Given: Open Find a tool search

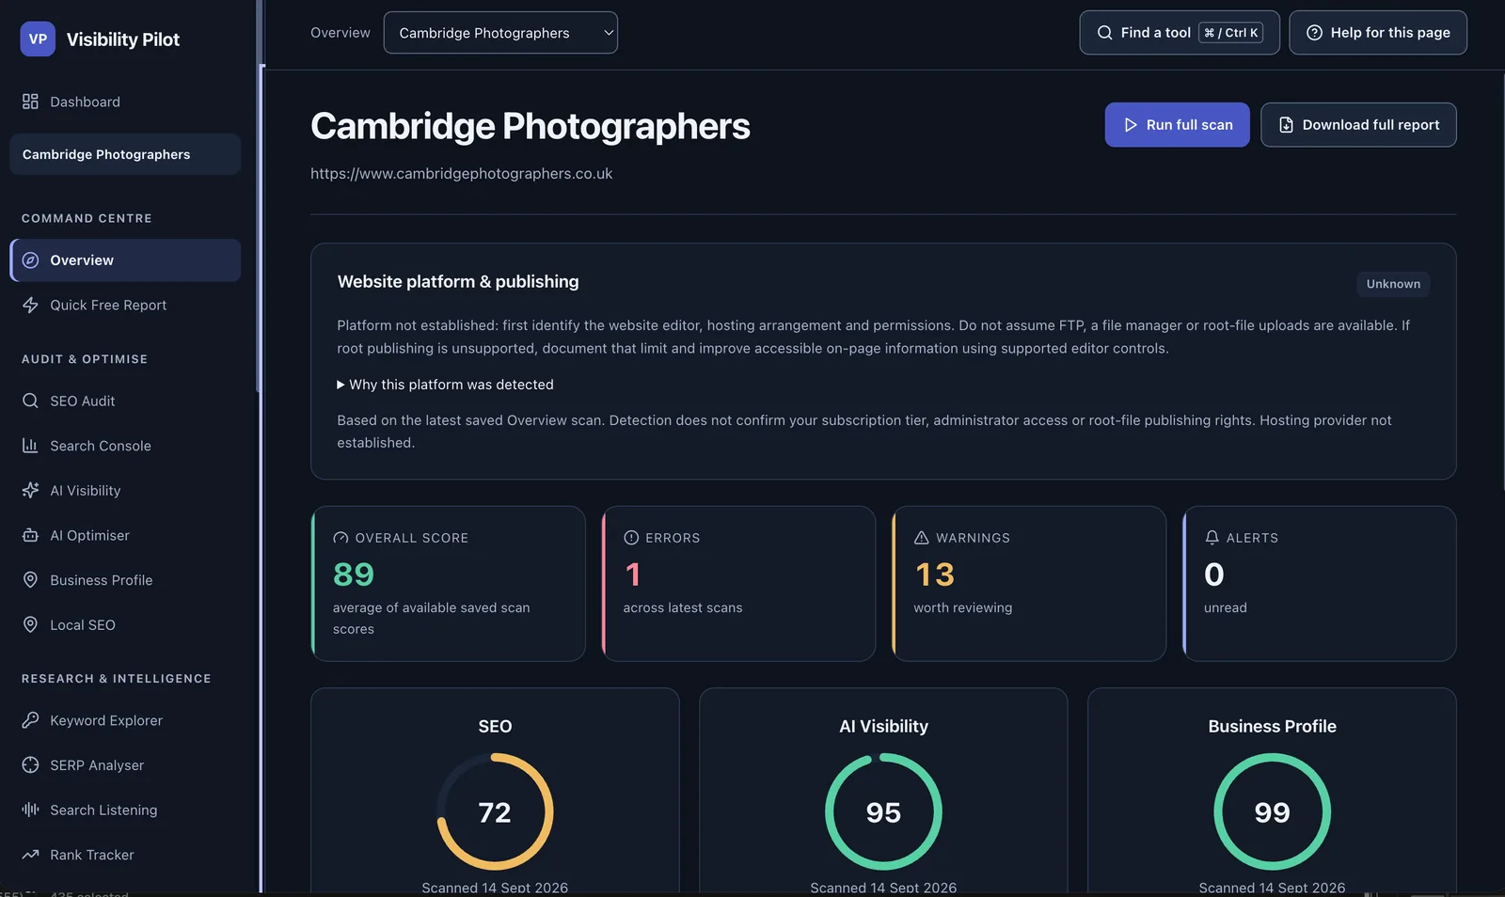Looking at the screenshot, I should (1180, 33).
